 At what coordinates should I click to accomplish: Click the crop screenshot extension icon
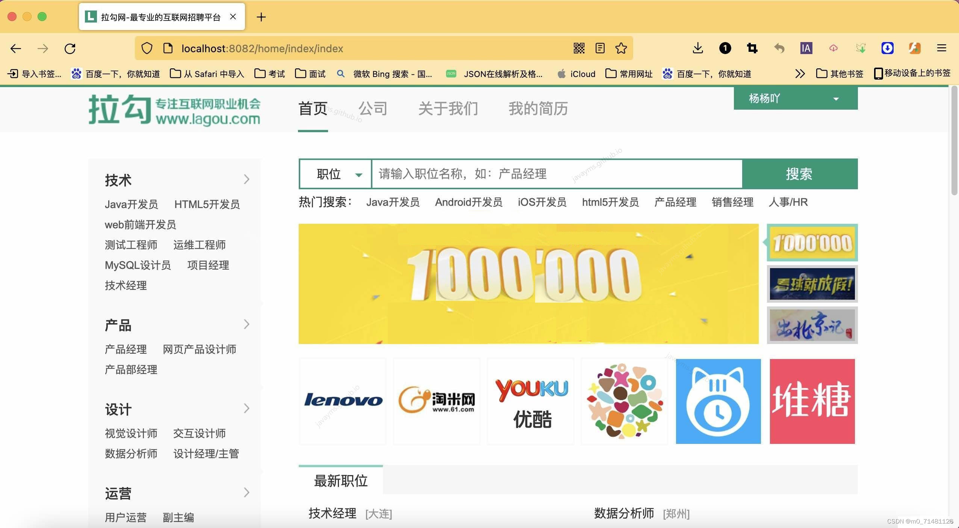[752, 48]
